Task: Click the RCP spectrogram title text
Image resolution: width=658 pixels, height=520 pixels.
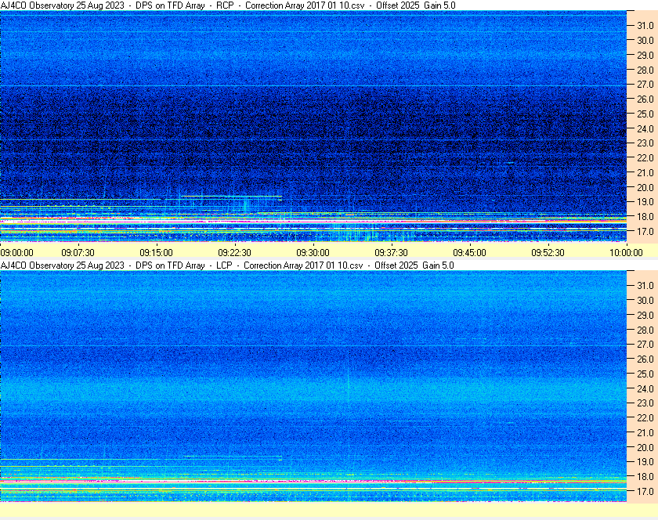Action: (228, 5)
